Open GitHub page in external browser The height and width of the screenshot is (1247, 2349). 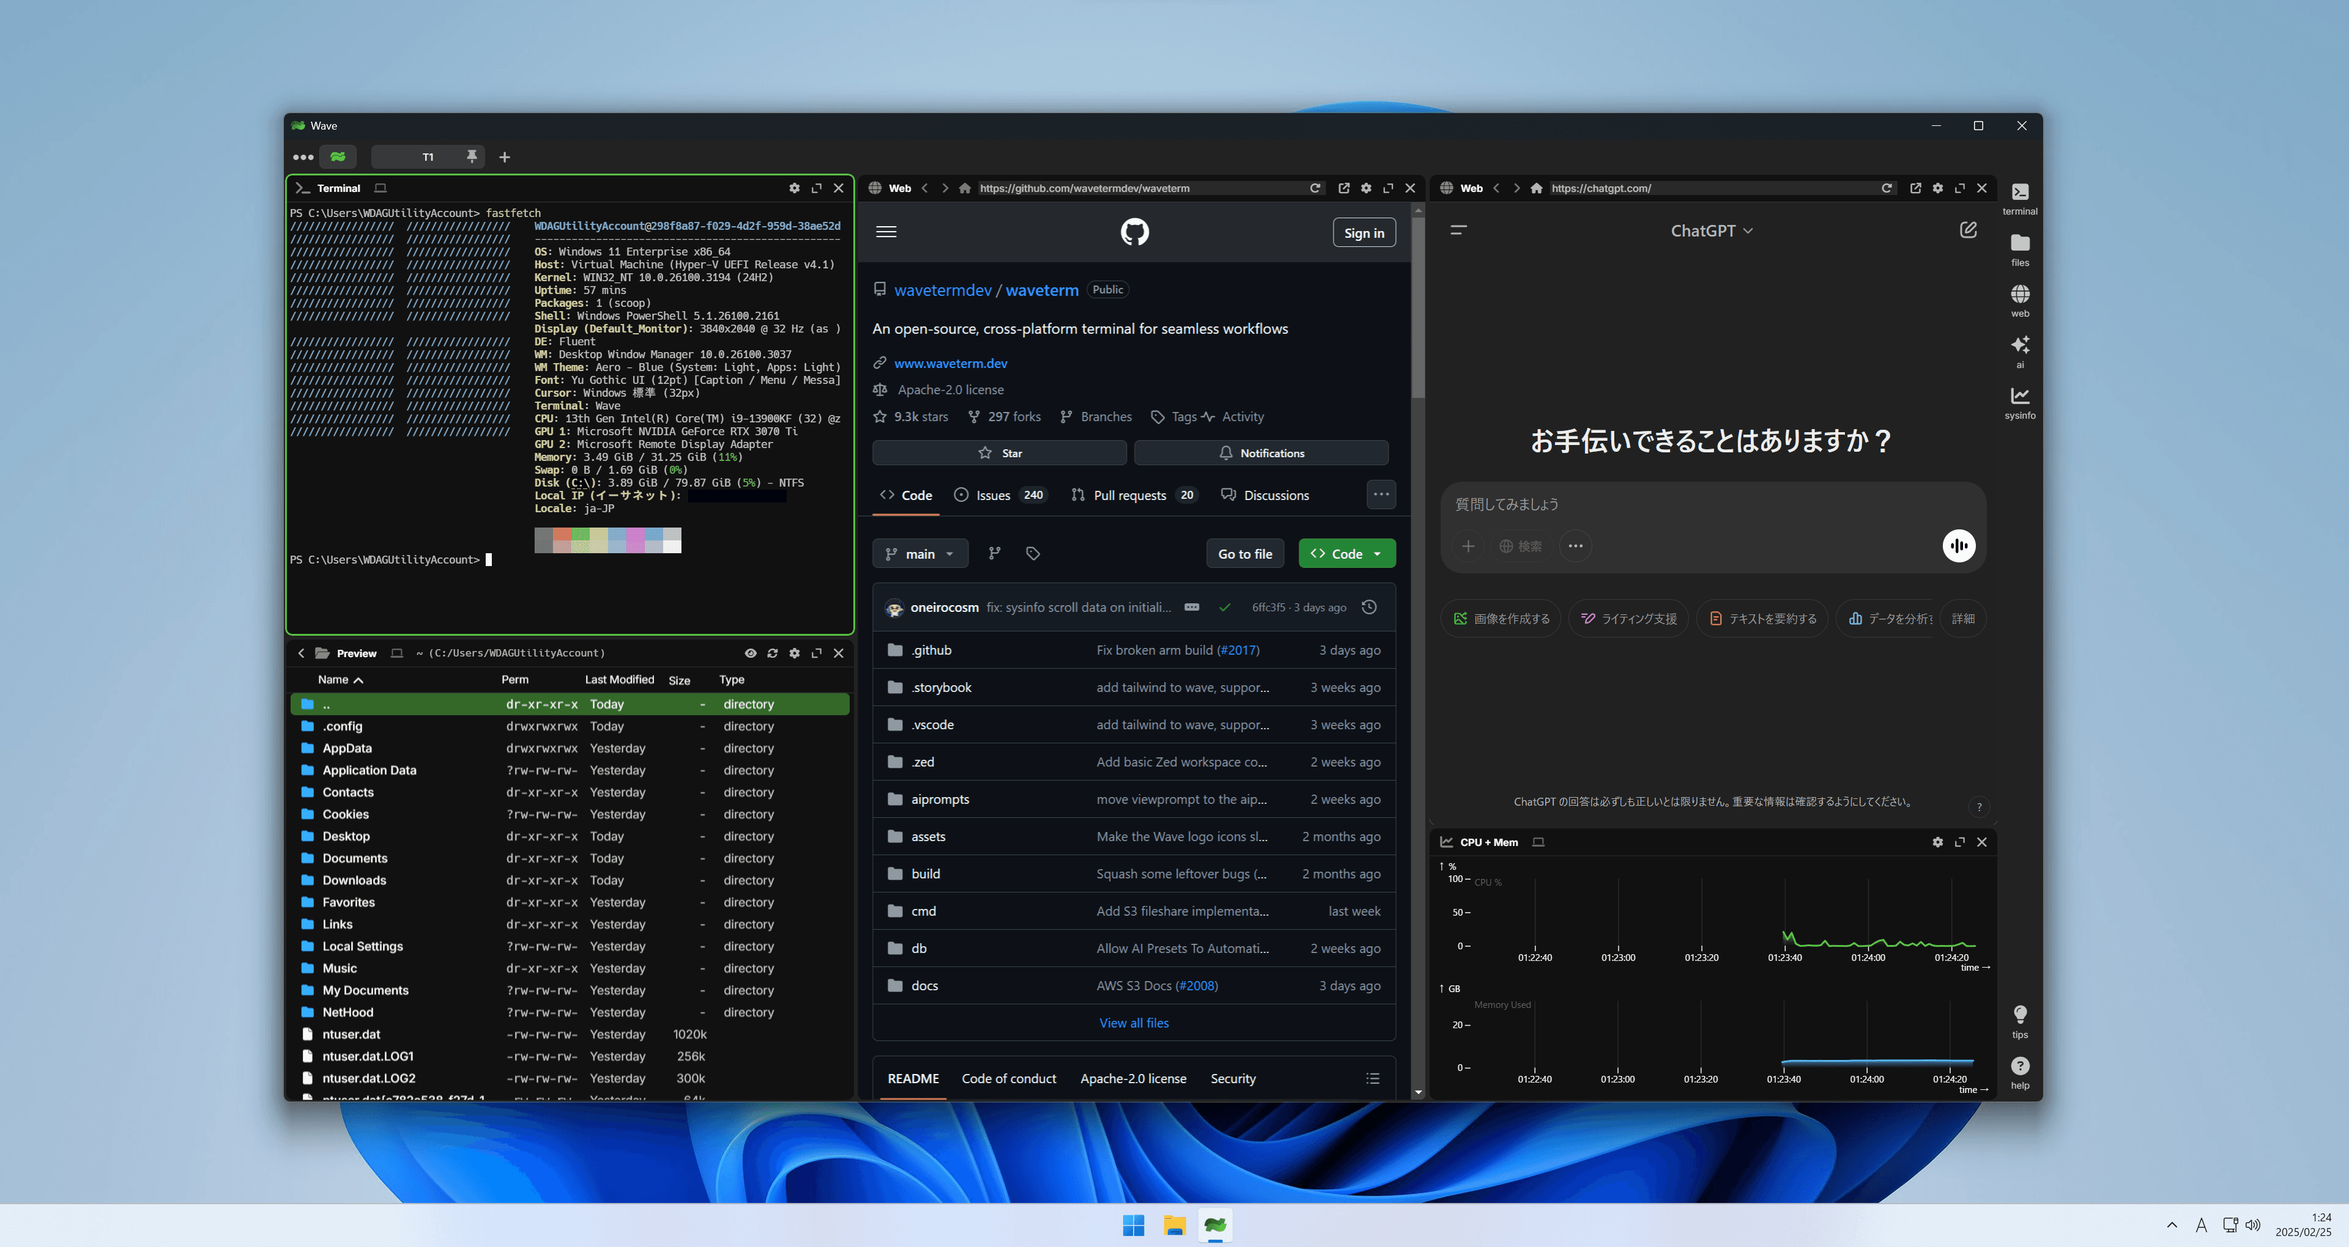click(x=1343, y=188)
